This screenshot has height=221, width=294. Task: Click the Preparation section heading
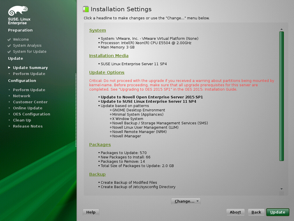click(x=20, y=30)
